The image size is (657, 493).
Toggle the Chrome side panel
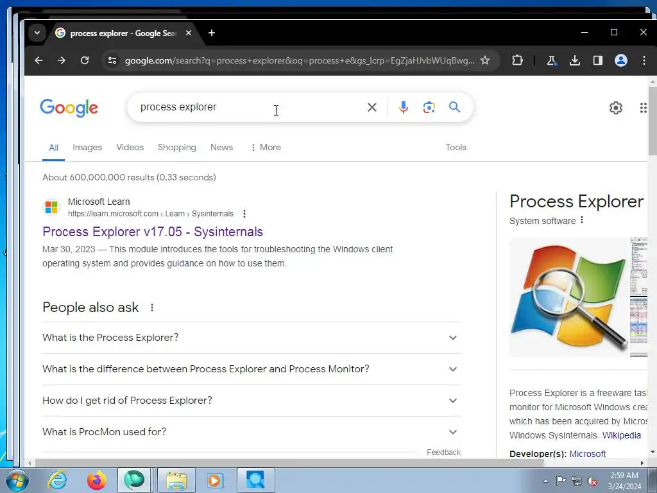598,60
